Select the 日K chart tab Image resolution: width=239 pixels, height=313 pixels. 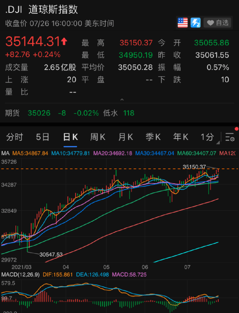point(70,137)
